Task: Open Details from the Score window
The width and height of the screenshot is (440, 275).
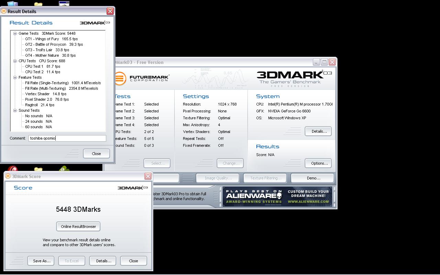Action: click(x=103, y=261)
